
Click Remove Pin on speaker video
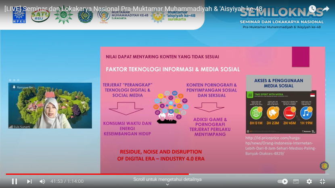point(25,87)
